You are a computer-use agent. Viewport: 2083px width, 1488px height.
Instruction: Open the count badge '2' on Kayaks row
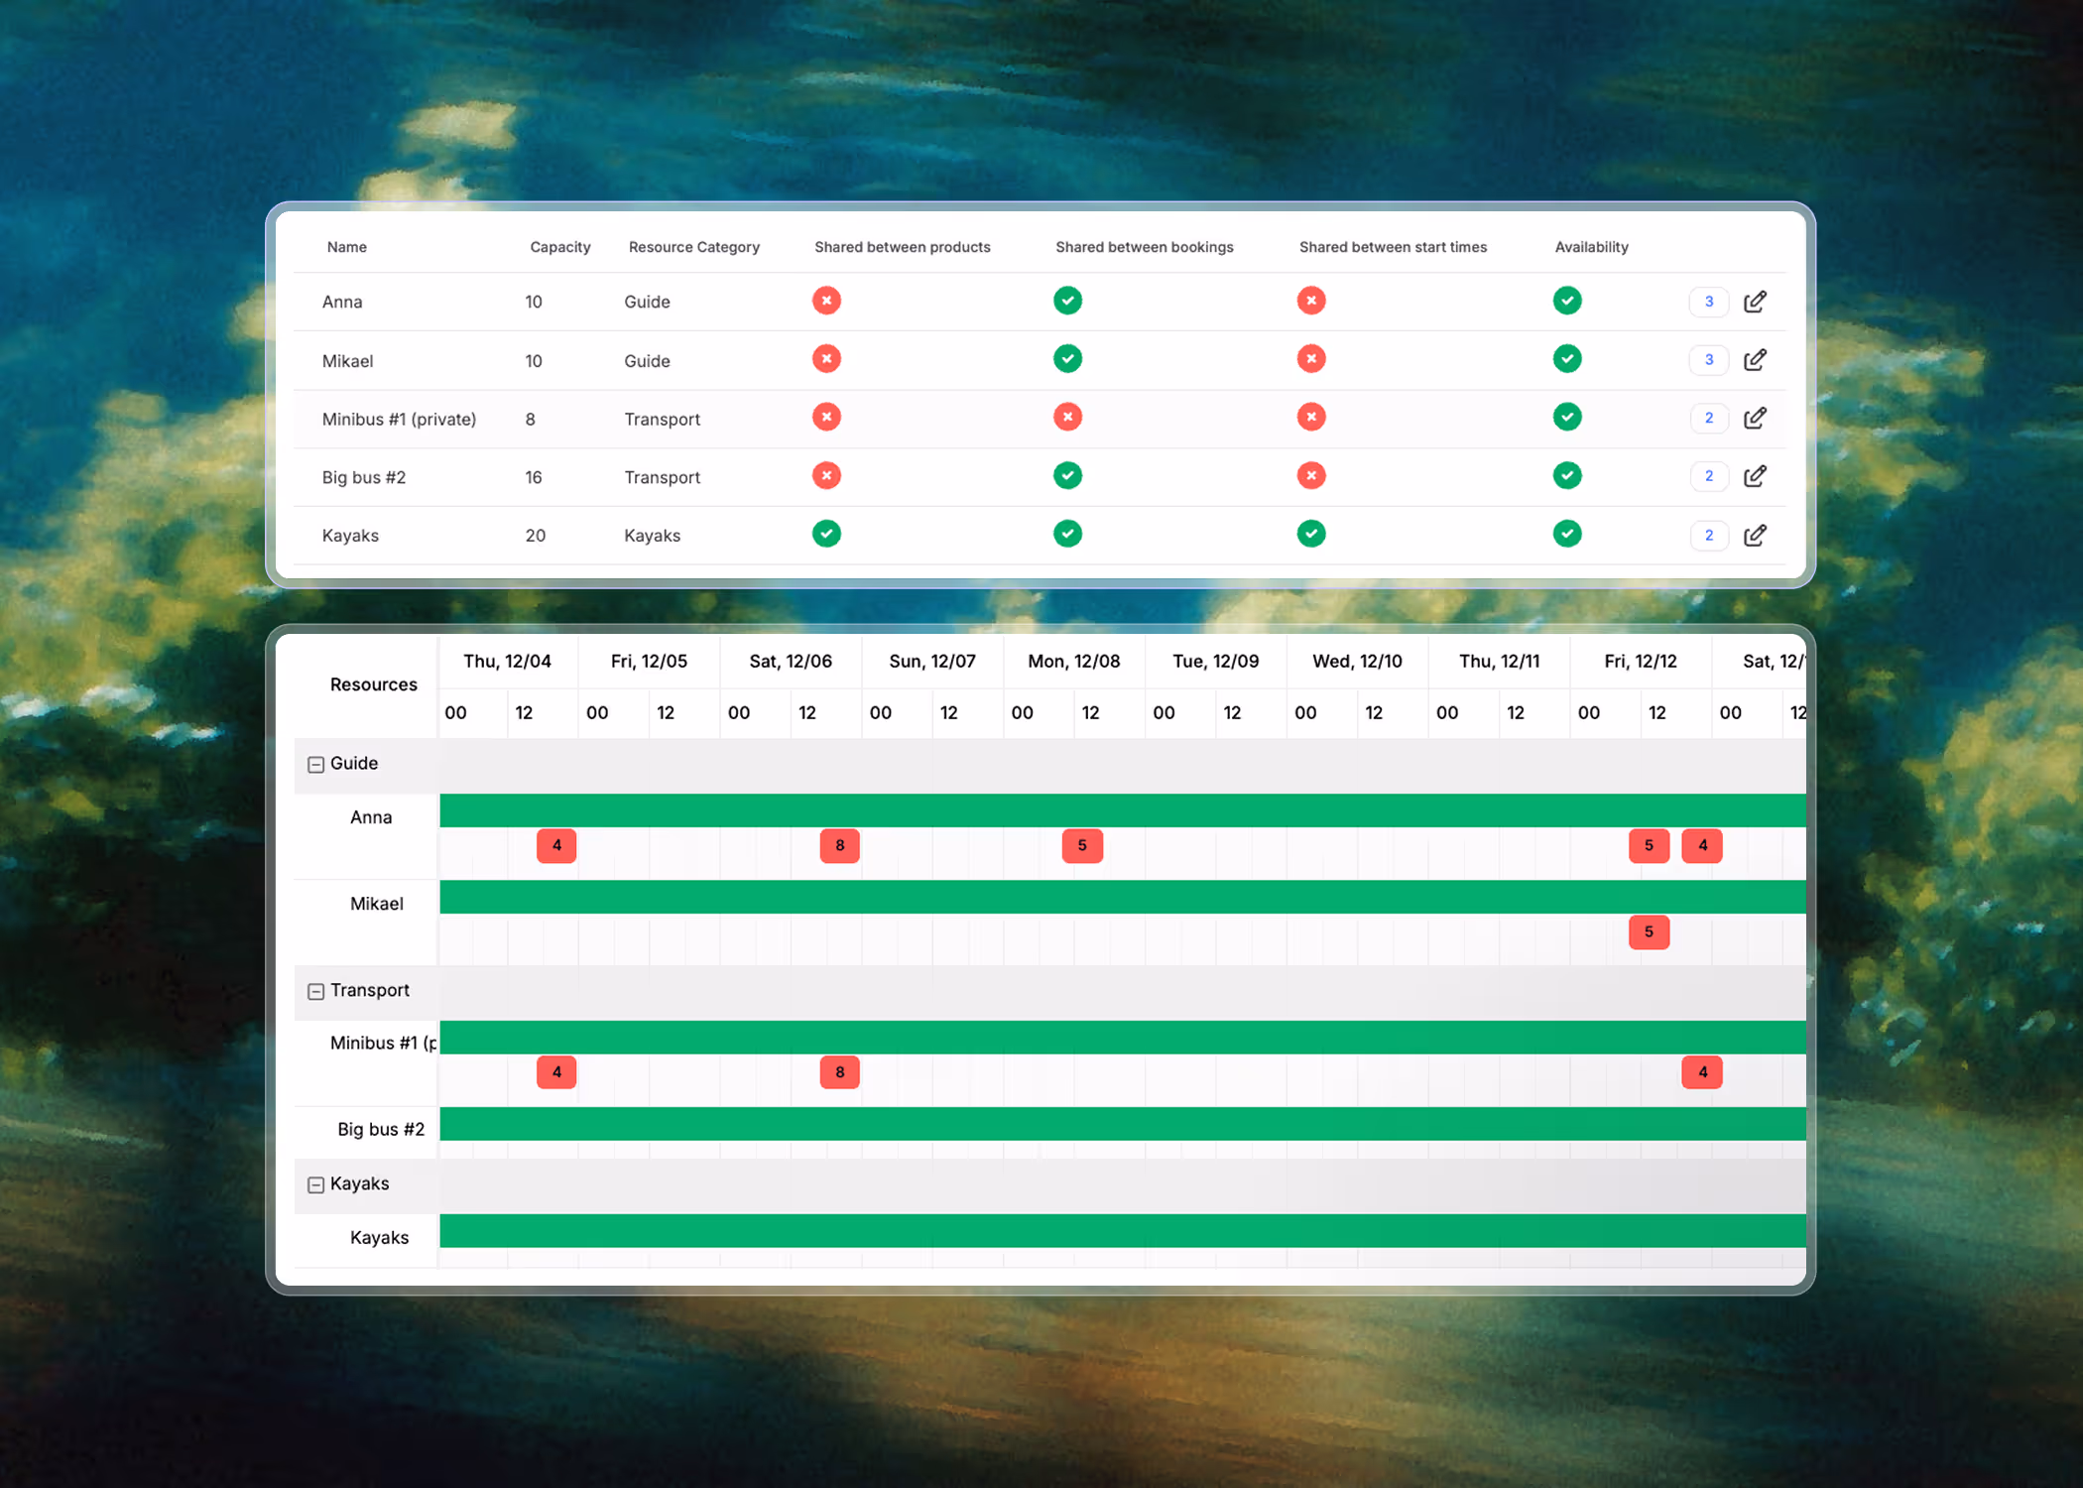click(x=1708, y=535)
